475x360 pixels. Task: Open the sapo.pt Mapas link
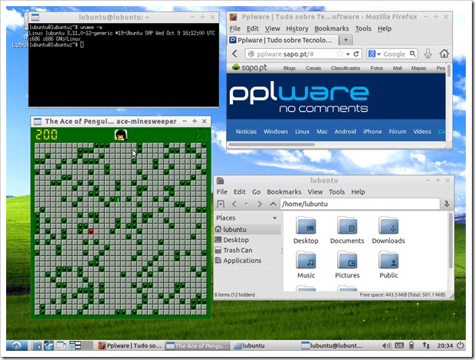click(x=418, y=68)
